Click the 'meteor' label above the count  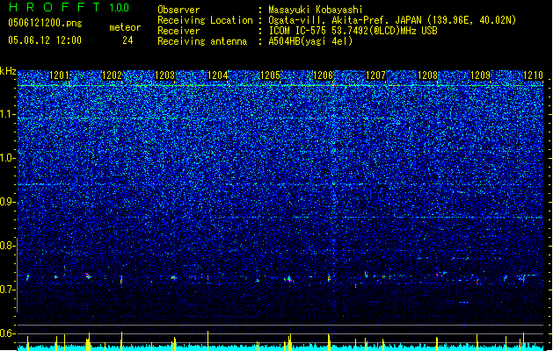click(x=125, y=27)
